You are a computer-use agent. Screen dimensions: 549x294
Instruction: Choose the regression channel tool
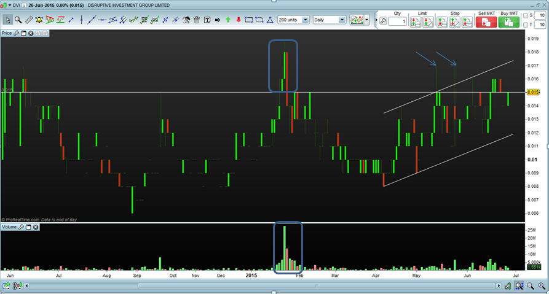pos(133,20)
